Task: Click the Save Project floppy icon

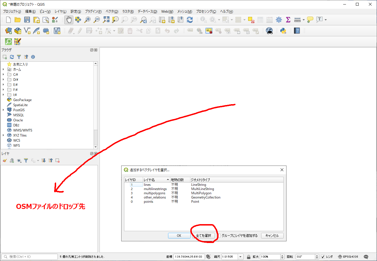Action: tap(27, 20)
